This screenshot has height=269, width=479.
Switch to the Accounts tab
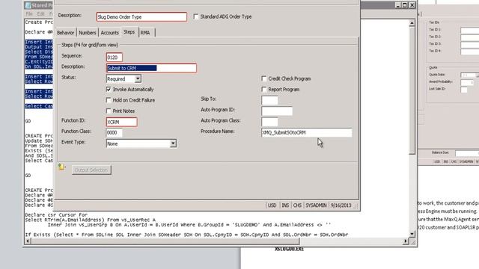110,33
